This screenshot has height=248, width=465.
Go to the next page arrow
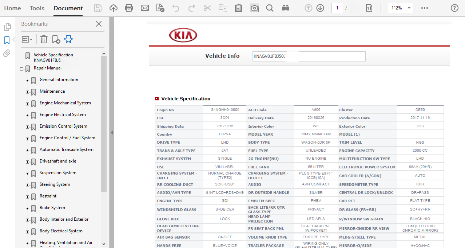point(320,8)
